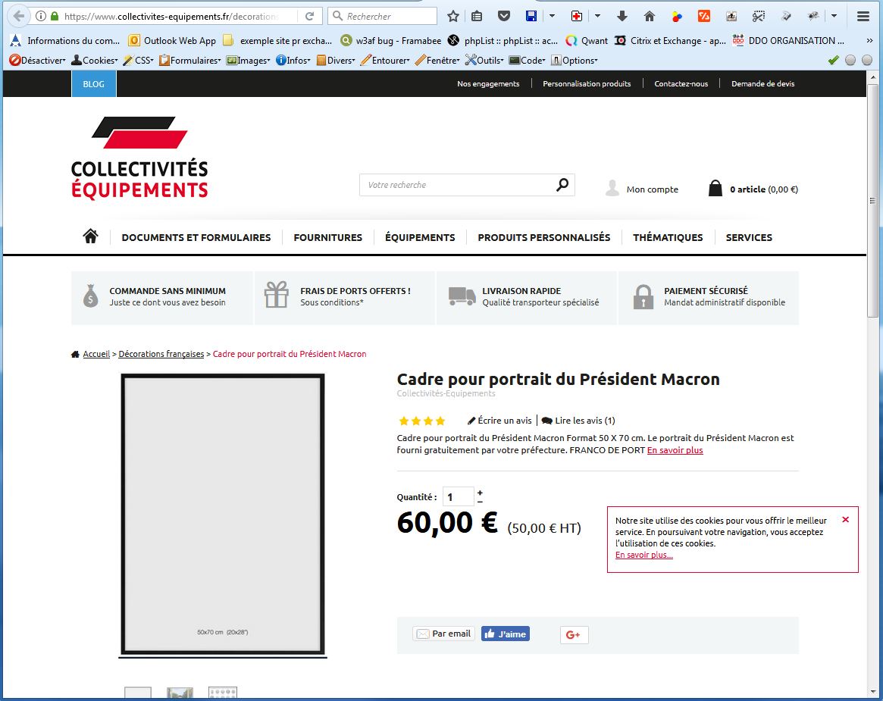Share product Par email
The width and height of the screenshot is (883, 701).
coord(443,634)
